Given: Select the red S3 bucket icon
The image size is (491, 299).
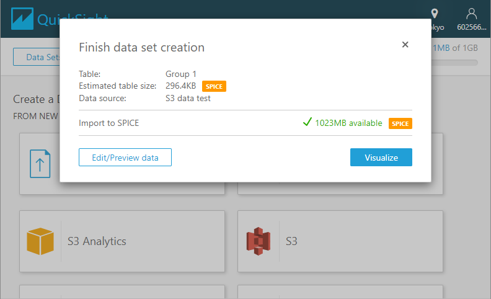Looking at the screenshot, I should pos(259,241).
